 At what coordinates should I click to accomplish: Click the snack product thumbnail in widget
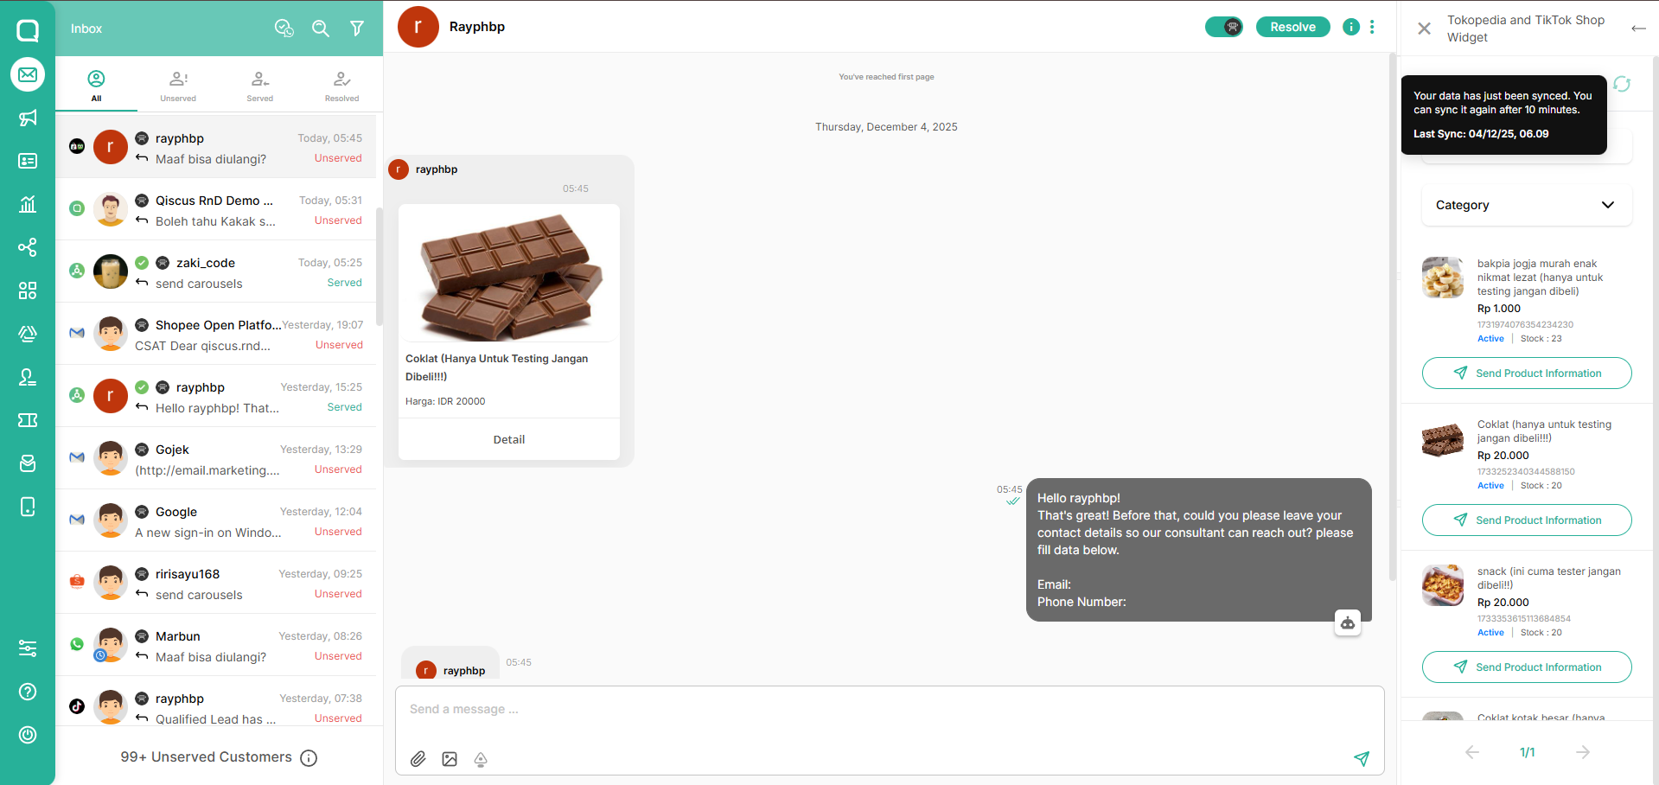[1443, 585]
